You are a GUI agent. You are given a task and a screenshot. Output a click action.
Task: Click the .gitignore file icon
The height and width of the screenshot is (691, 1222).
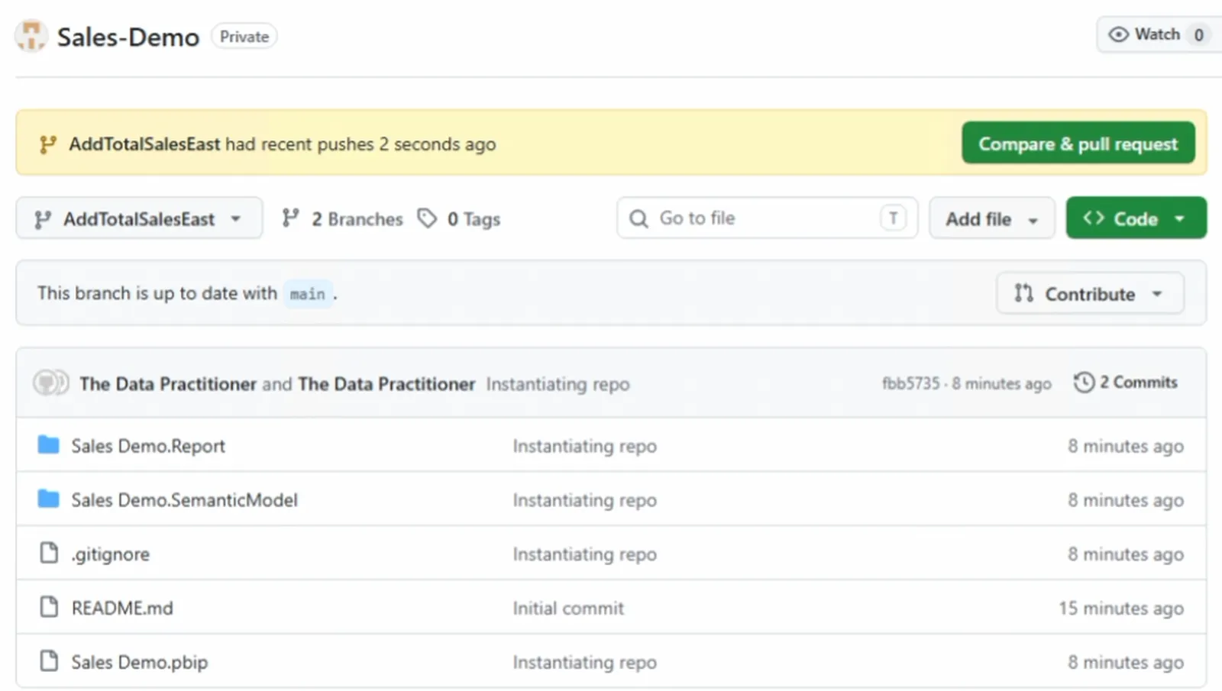coord(49,553)
